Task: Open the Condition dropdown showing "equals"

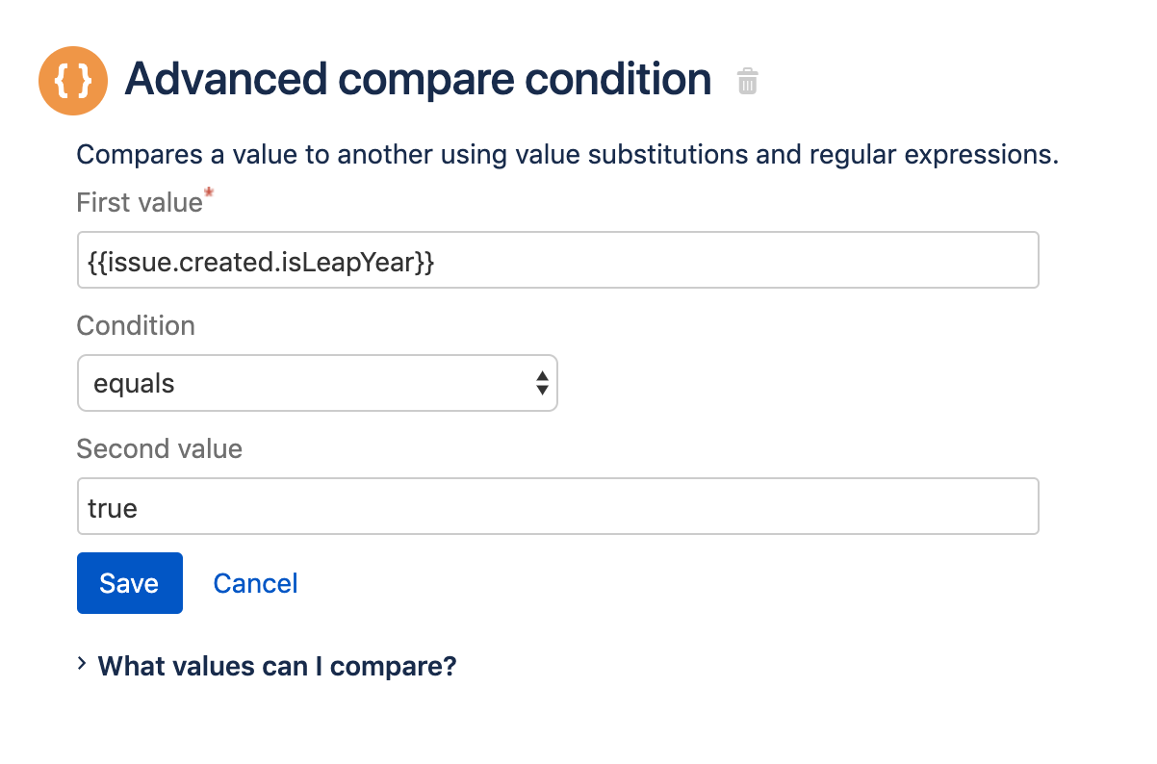Action: point(317,383)
